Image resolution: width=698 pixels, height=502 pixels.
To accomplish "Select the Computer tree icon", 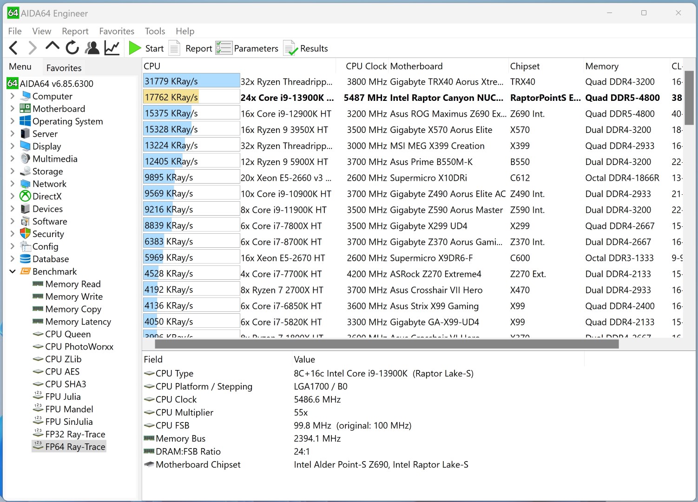I will [x=25, y=96].
